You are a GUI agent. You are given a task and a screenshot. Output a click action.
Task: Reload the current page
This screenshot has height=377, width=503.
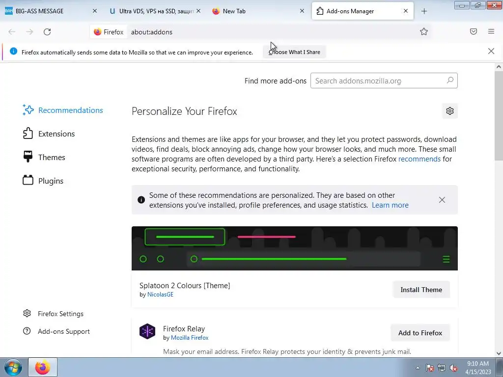pyautogui.click(x=47, y=32)
